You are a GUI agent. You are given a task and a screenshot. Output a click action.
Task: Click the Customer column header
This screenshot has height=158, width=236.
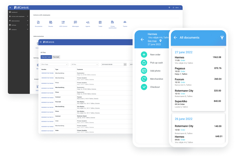[x=80, y=69]
